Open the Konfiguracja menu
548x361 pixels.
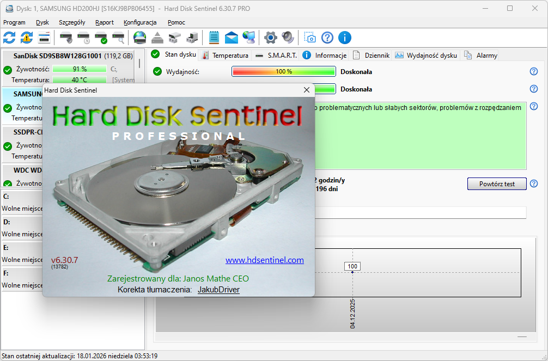click(x=140, y=22)
